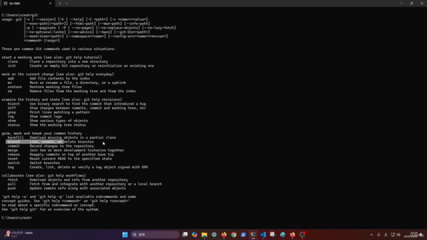Minimize the terminal window
427x240 pixels.
pos(402,3)
